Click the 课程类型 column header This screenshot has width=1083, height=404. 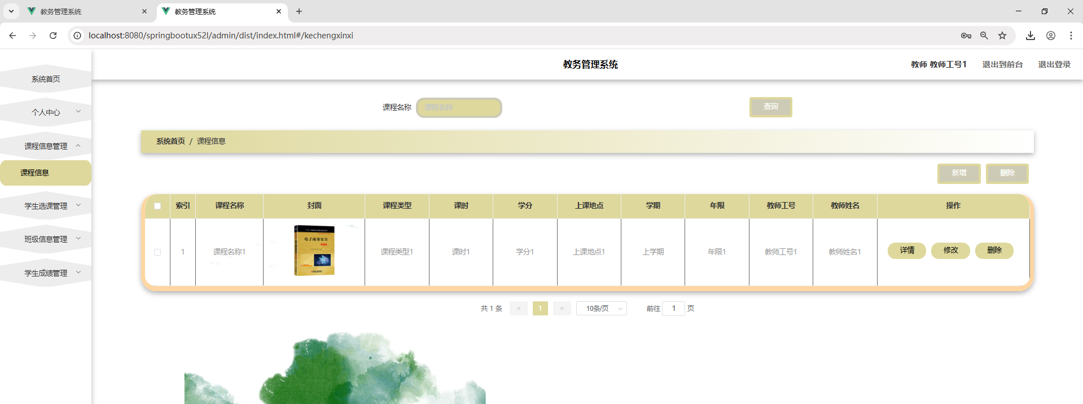pos(397,206)
